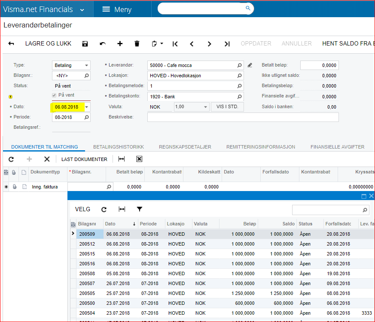This screenshot has width=375, height=322.
Task: Open the Visma.net Financials app dropdown
Action: tap(82, 9)
